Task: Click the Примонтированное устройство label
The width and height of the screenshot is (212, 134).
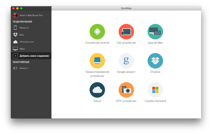Action: [x=97, y=74]
